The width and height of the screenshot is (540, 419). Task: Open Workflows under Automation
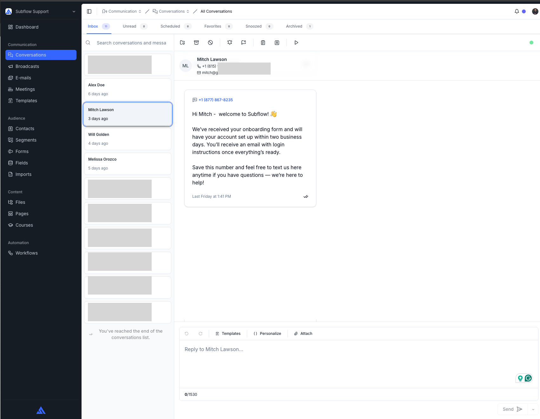pos(41,253)
